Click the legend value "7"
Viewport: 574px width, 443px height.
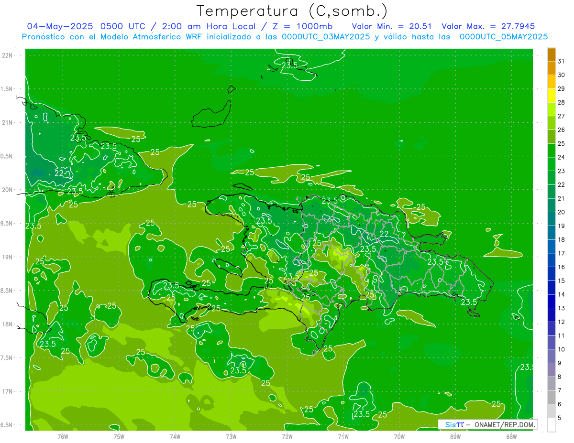click(560, 390)
